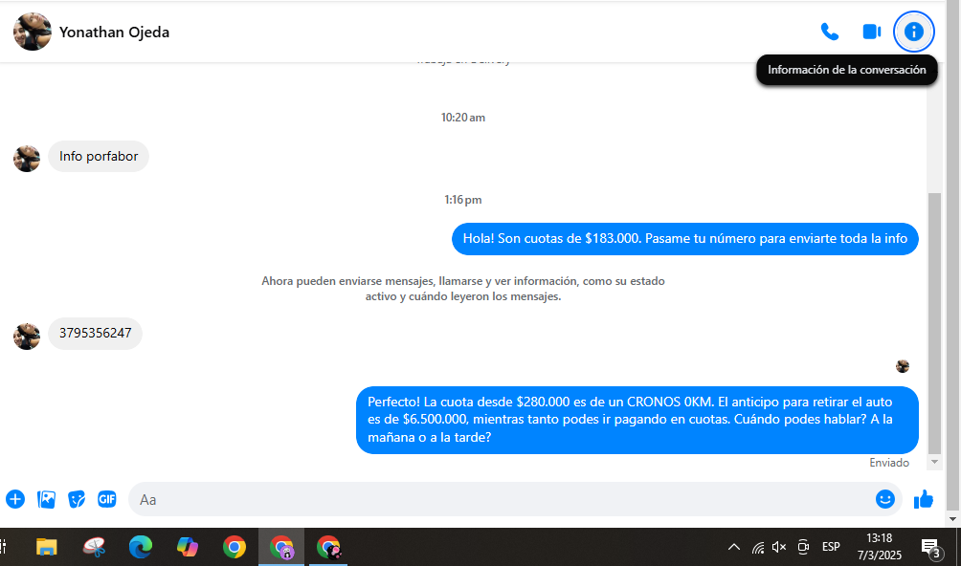Send a thumbs-up like
Image resolution: width=961 pixels, height=566 pixels.
(923, 499)
